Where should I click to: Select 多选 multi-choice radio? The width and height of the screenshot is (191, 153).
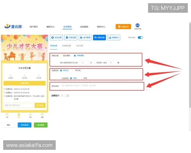[x=84, y=78]
